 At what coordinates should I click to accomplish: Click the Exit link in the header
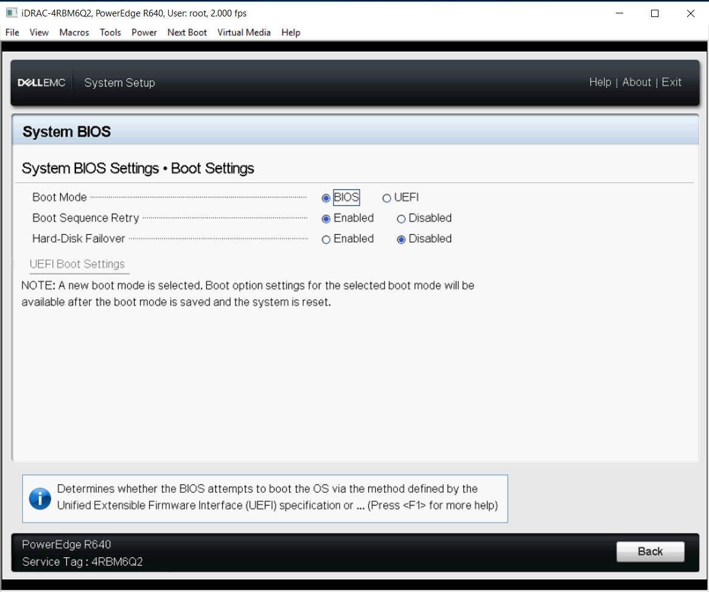(x=672, y=82)
